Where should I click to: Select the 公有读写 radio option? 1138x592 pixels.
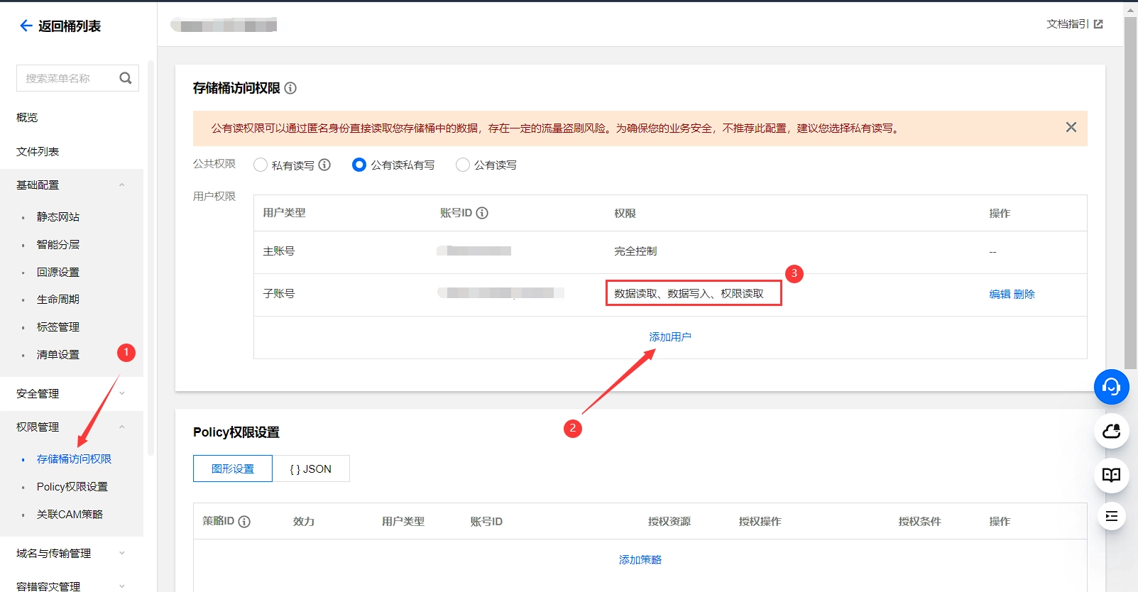(x=463, y=165)
